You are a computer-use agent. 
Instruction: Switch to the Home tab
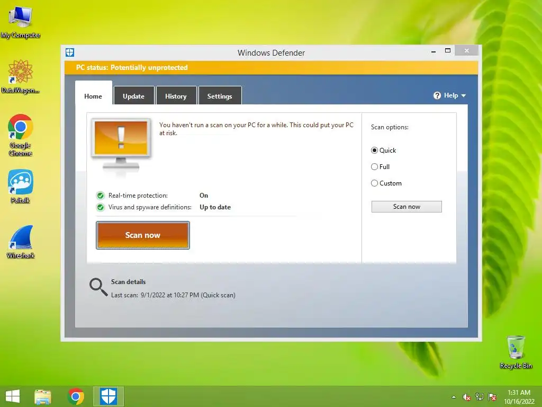click(93, 96)
